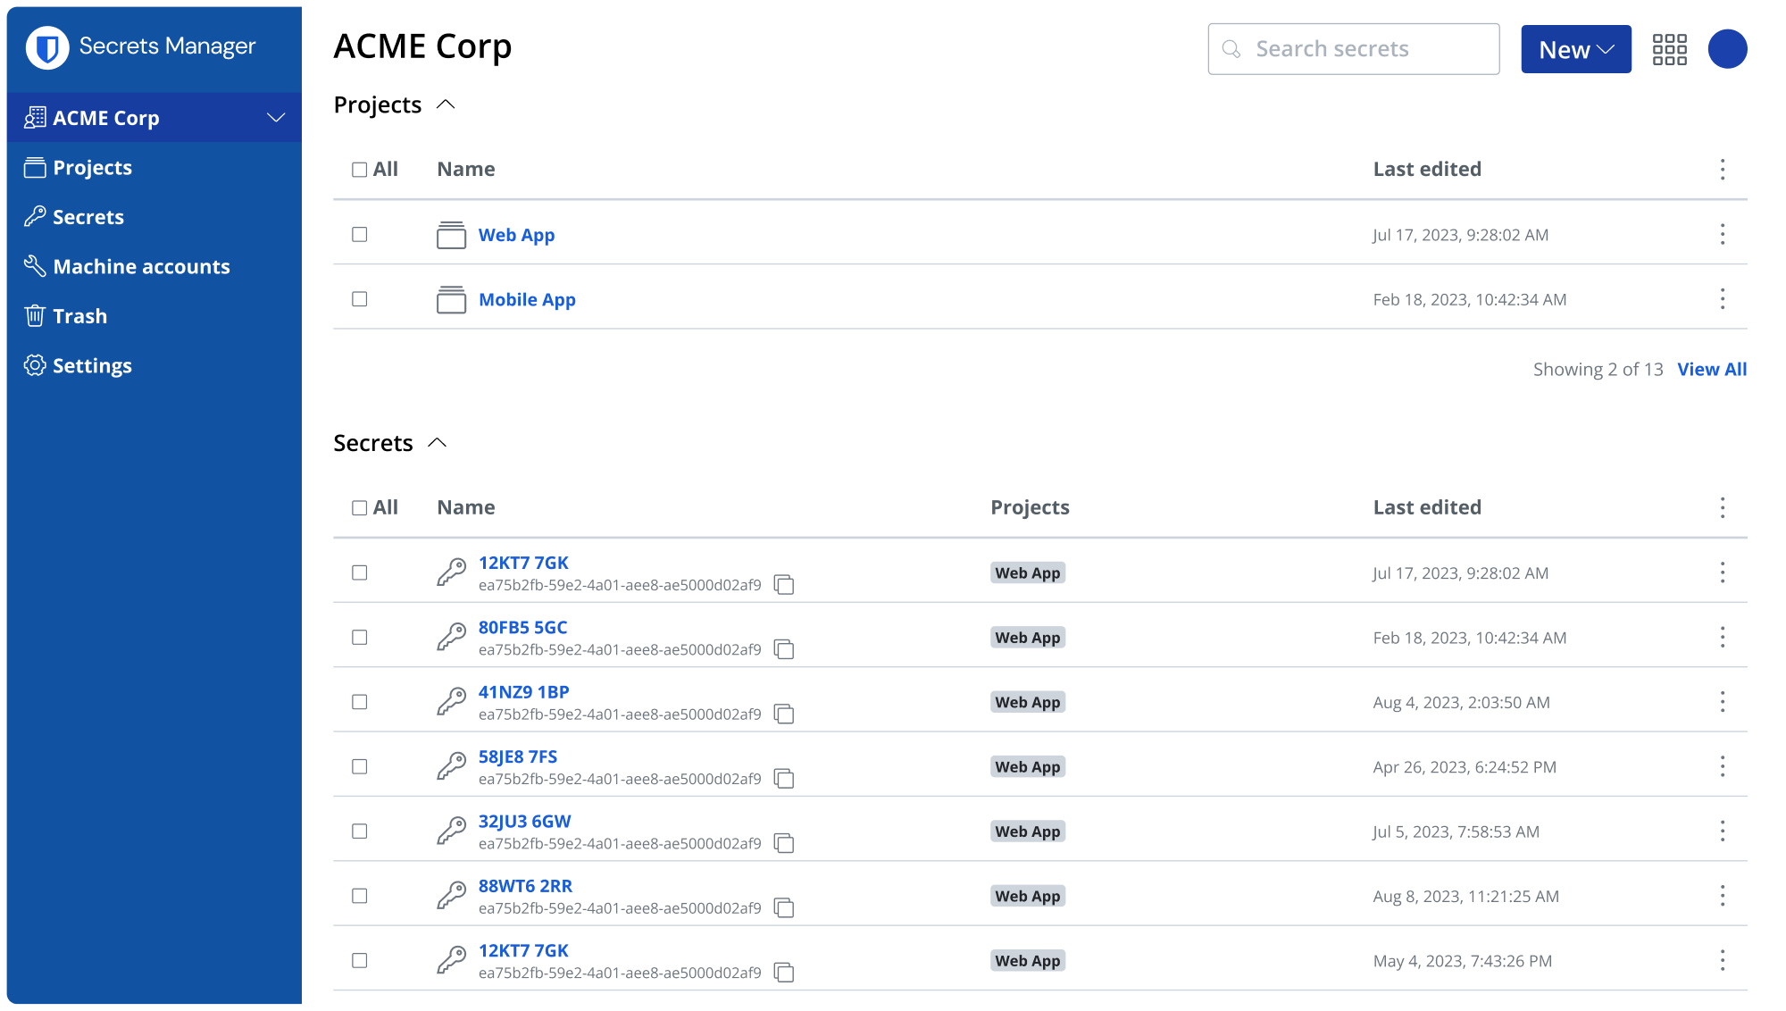
Task: Select the Projects icon in the sidebar
Action: (x=35, y=167)
